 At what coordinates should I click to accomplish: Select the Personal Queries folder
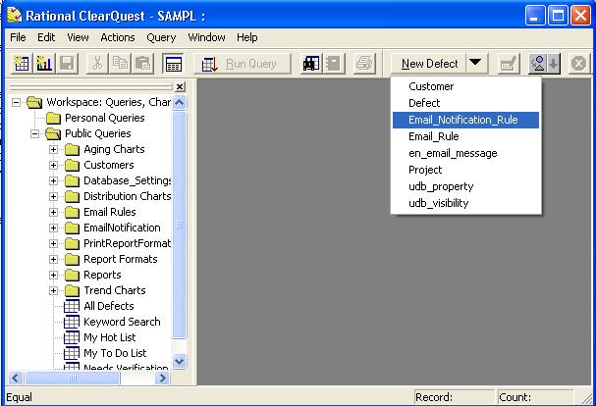tap(104, 118)
